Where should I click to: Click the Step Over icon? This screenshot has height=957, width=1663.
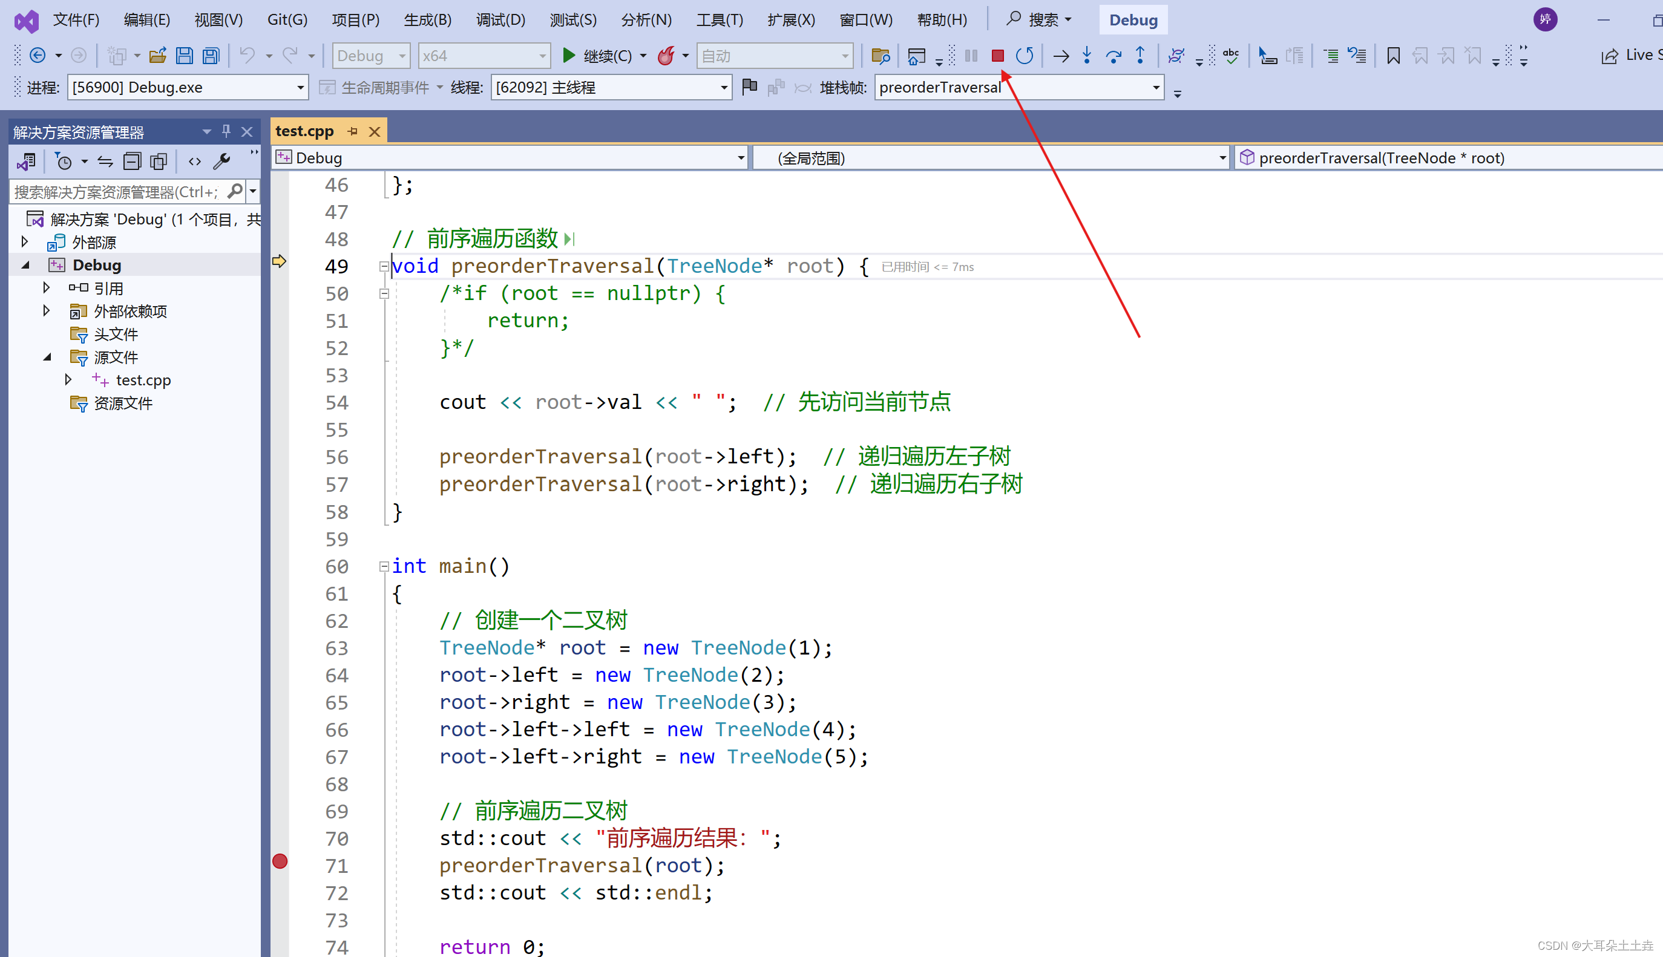(x=1114, y=56)
